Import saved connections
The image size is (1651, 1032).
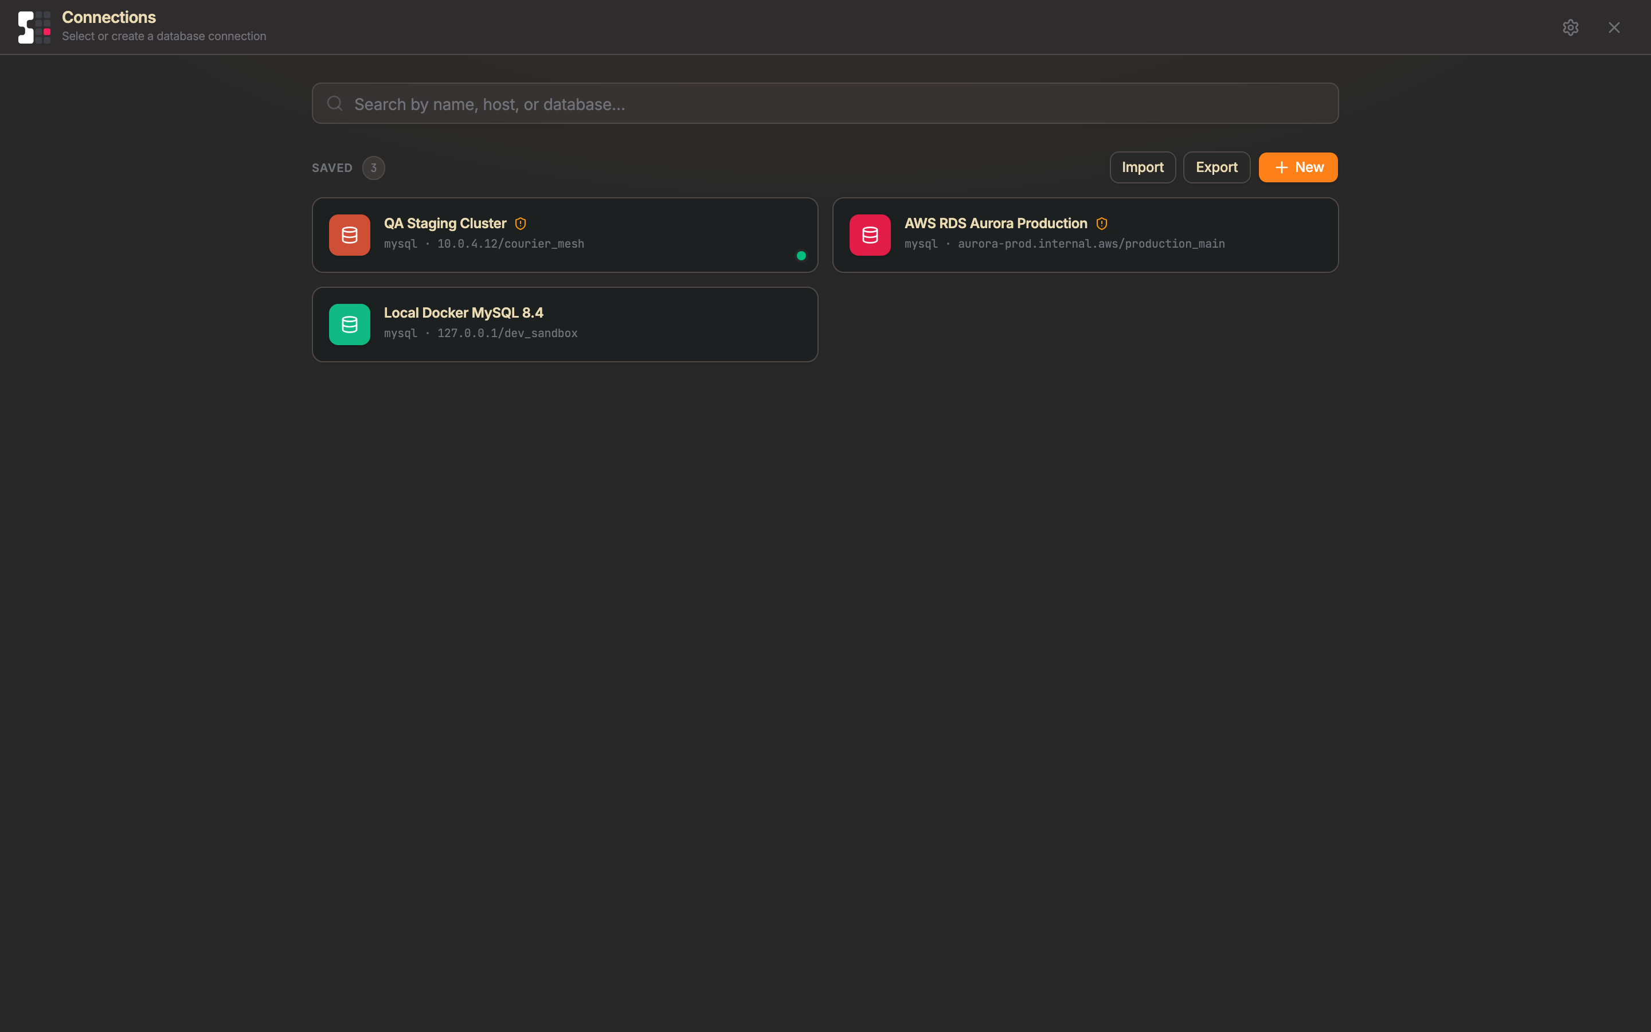1143,167
